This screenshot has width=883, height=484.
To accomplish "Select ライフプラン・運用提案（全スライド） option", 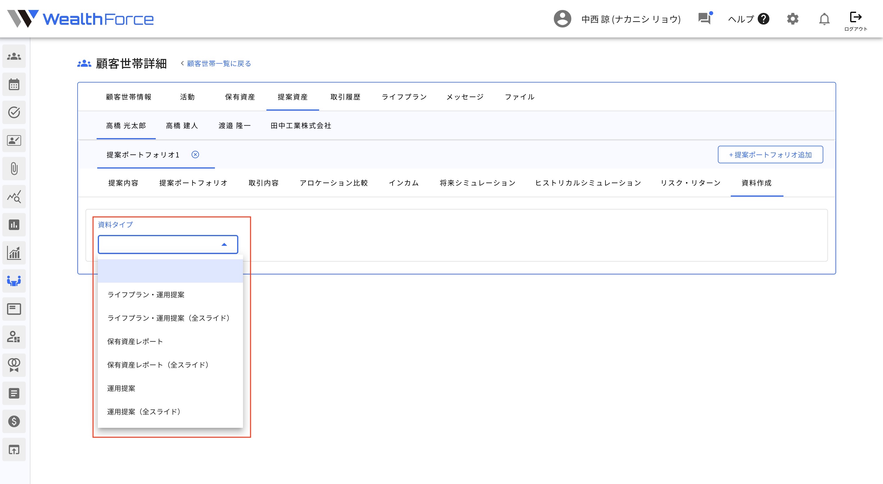I will coord(170,318).
